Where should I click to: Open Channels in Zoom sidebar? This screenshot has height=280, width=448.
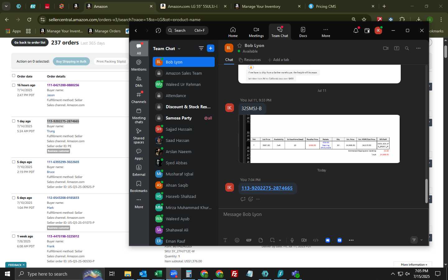click(139, 97)
